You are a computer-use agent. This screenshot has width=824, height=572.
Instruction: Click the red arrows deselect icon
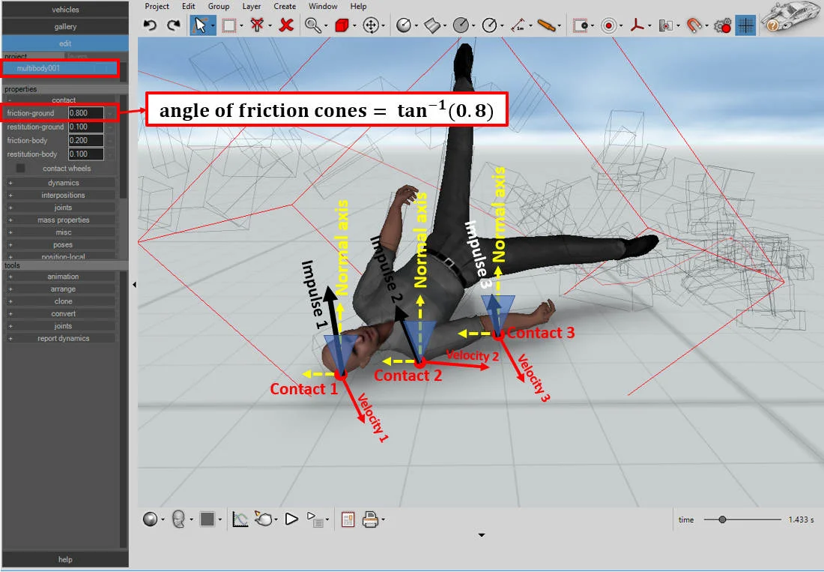tap(257, 25)
